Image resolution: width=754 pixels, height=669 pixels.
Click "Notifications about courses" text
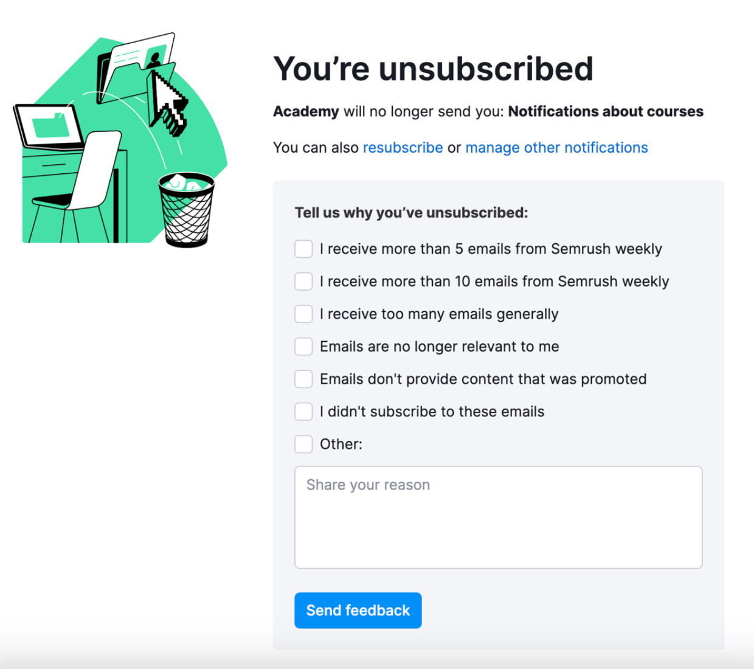606,111
